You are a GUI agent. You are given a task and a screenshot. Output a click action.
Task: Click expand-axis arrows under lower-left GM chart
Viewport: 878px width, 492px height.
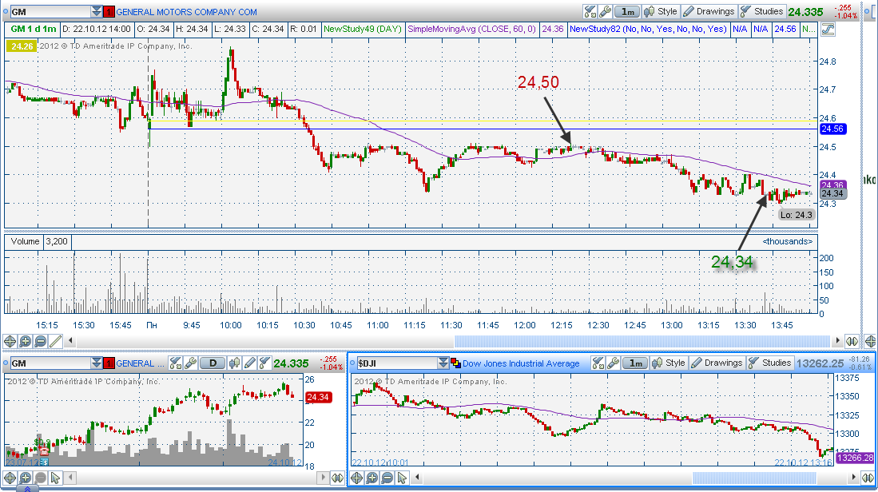[338, 478]
